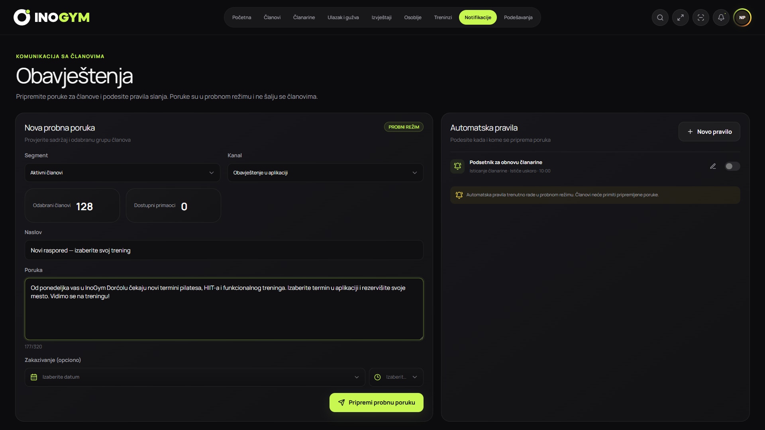765x430 pixels.
Task: Go to the Početna tab
Action: tap(241, 18)
